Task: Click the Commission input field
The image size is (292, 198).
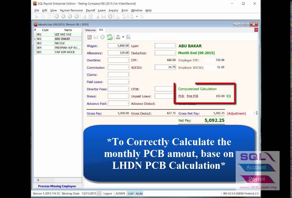Action: 119,67
